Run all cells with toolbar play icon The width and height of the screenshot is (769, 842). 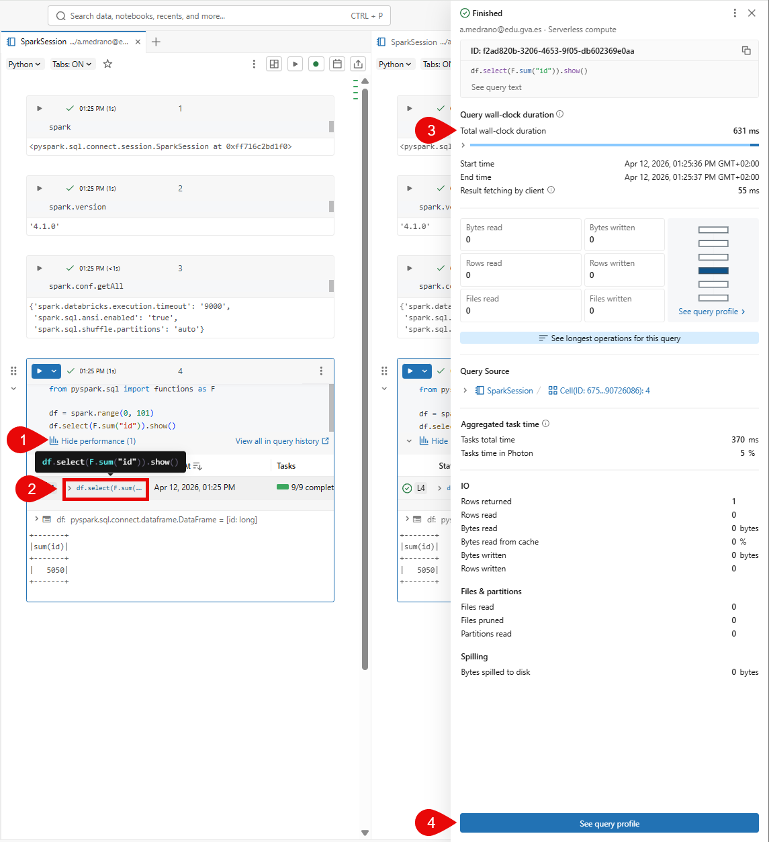point(295,64)
